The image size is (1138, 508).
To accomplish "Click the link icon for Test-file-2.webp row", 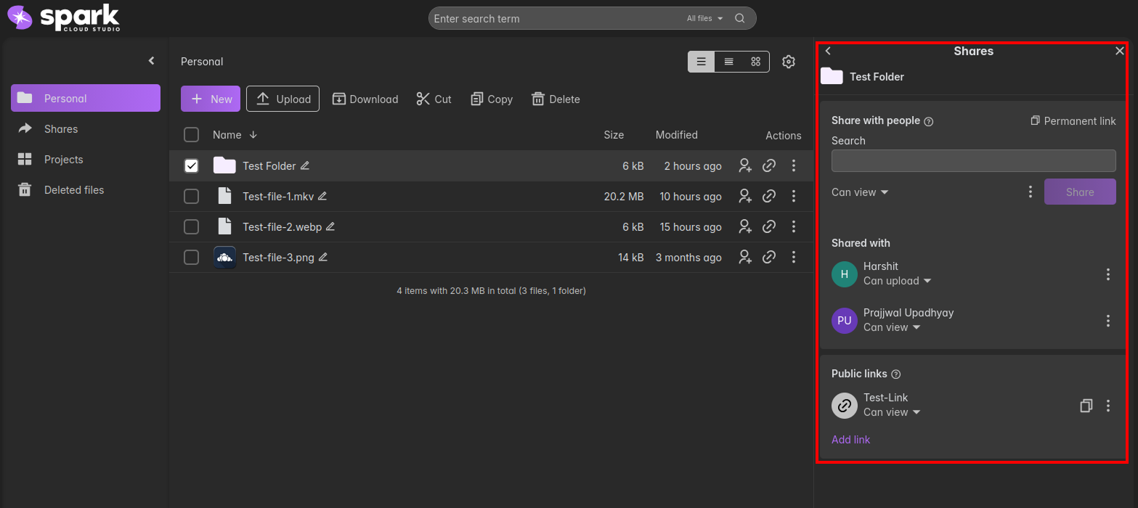I will tap(769, 226).
